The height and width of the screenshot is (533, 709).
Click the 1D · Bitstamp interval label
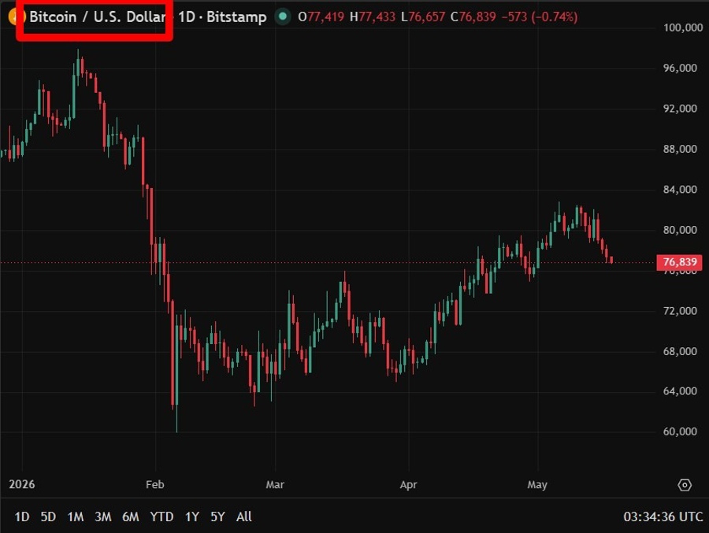coord(222,17)
